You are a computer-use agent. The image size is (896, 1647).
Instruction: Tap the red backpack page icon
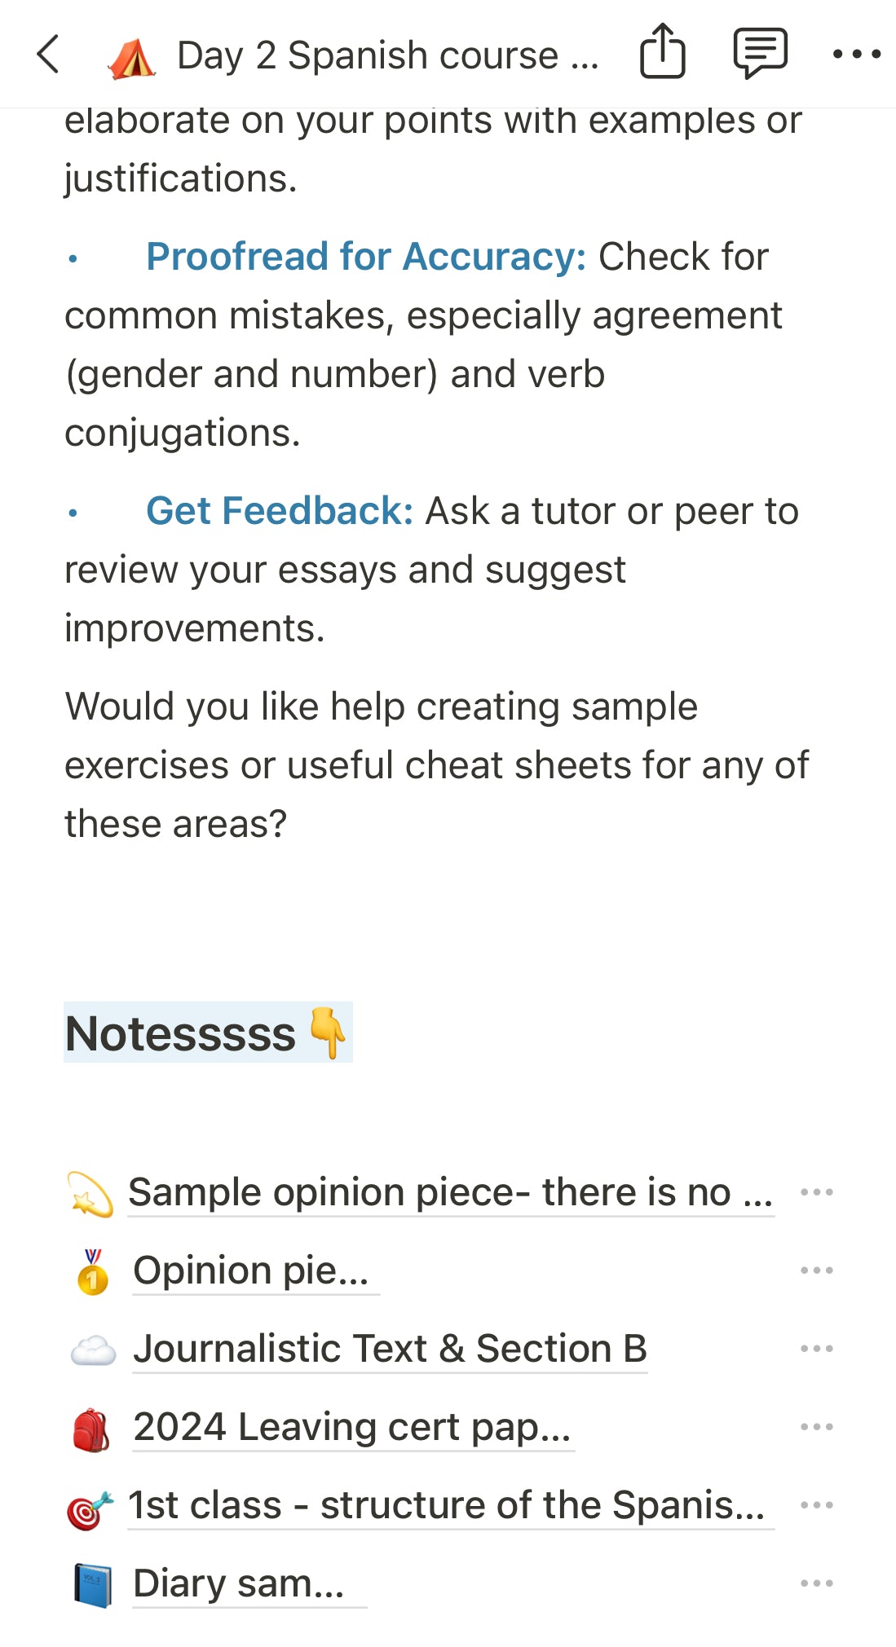tap(91, 1429)
